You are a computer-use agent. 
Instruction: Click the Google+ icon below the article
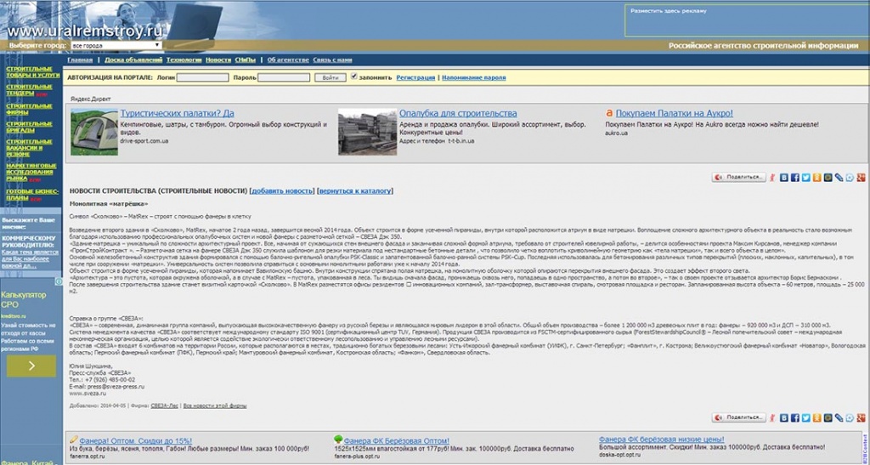861,418
